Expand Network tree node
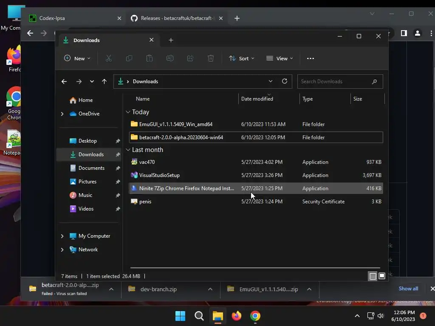 62,250
